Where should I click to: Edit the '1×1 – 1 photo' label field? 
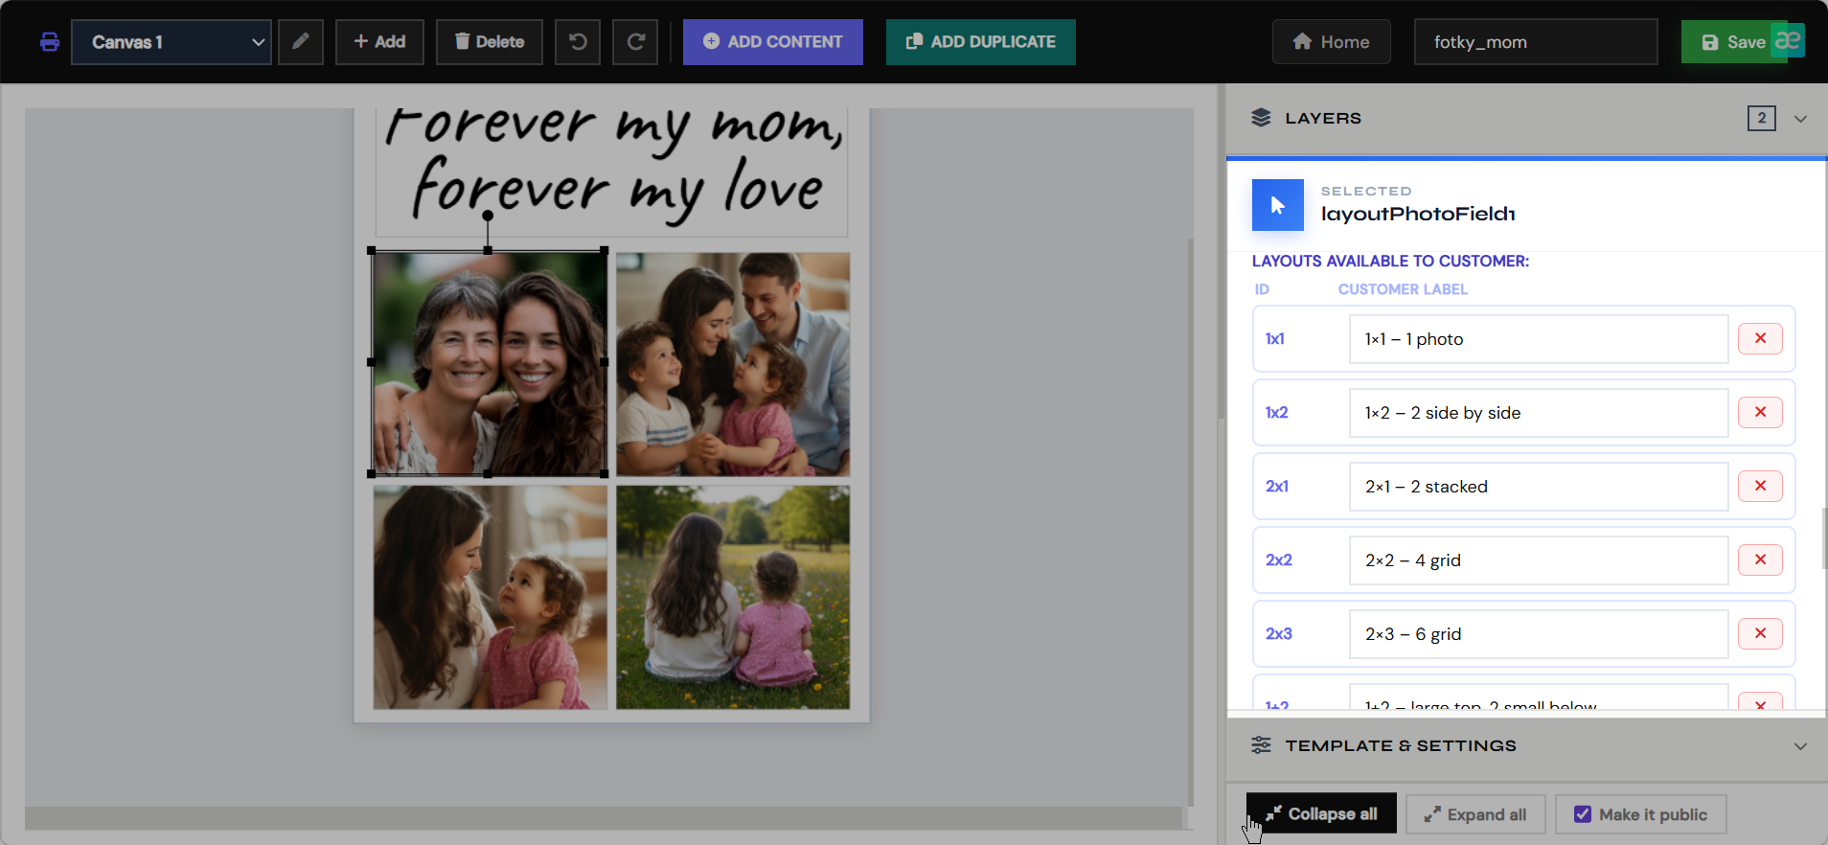(1539, 339)
